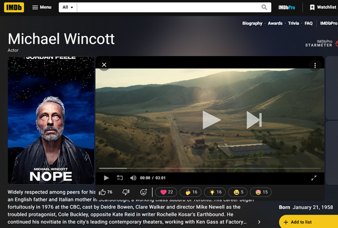Screen dimensions: 338x228
Task: Expand the full biography with the chevron
Action: pos(259,222)
